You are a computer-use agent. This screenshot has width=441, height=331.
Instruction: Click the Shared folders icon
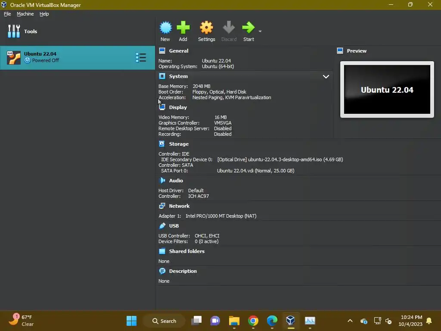tap(162, 251)
